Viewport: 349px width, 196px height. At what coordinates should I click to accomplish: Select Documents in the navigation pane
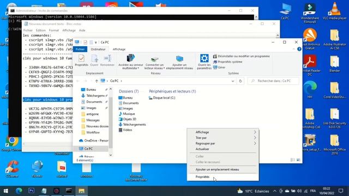coord(94,102)
